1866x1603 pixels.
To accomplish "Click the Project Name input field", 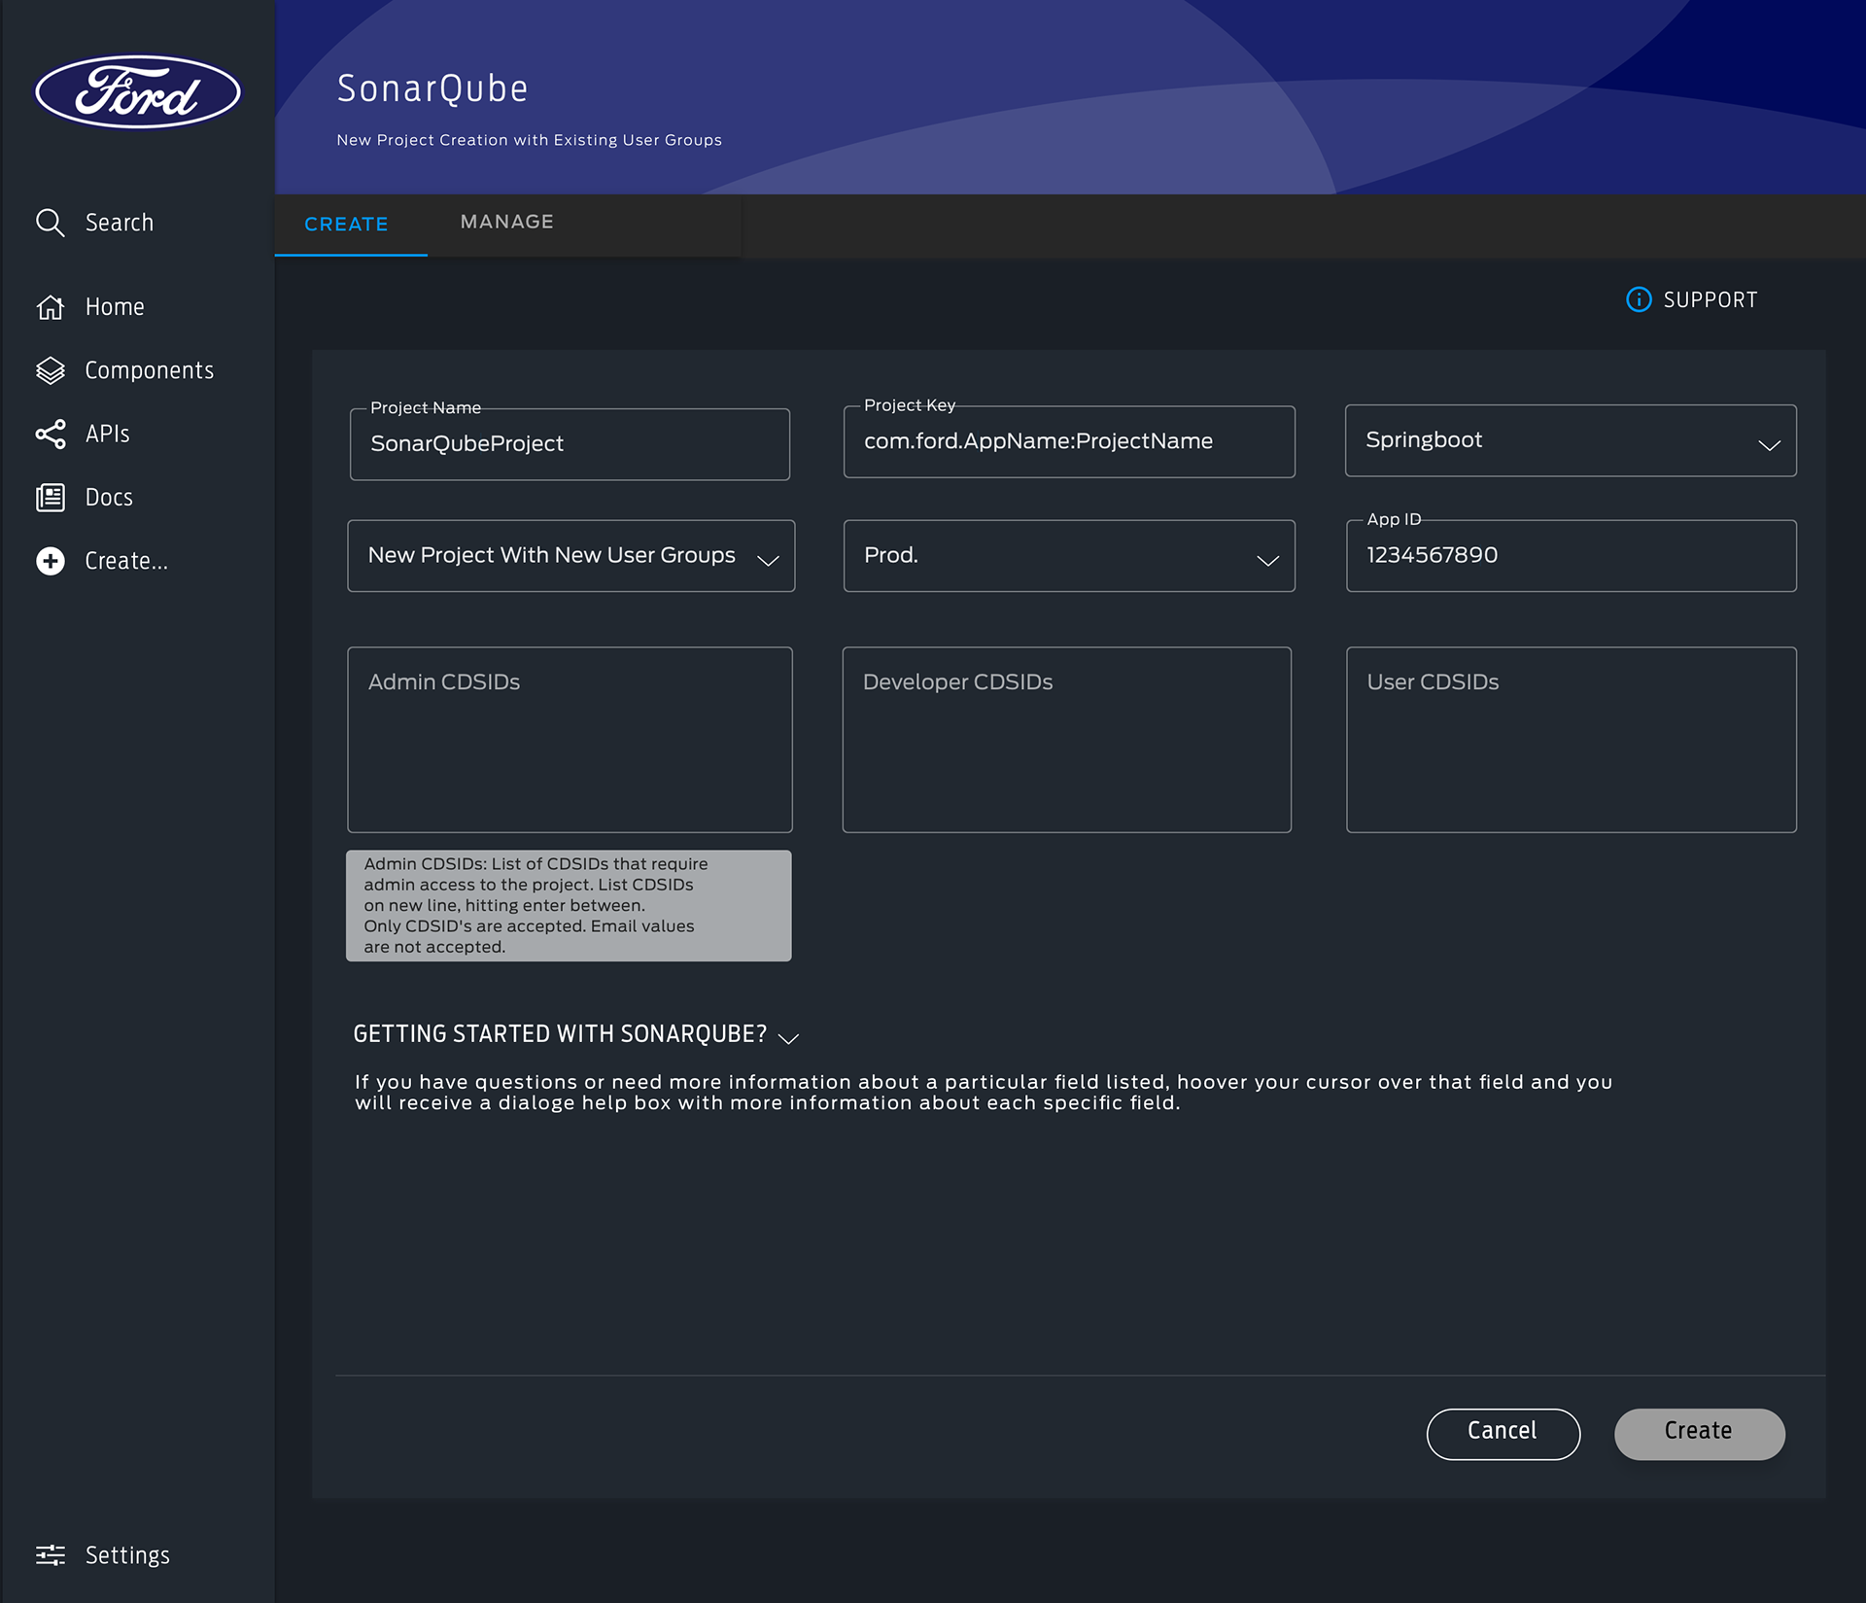I will 570,444.
